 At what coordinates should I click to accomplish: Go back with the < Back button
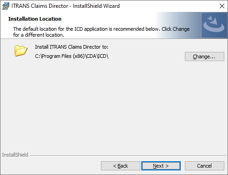[x=121, y=166]
